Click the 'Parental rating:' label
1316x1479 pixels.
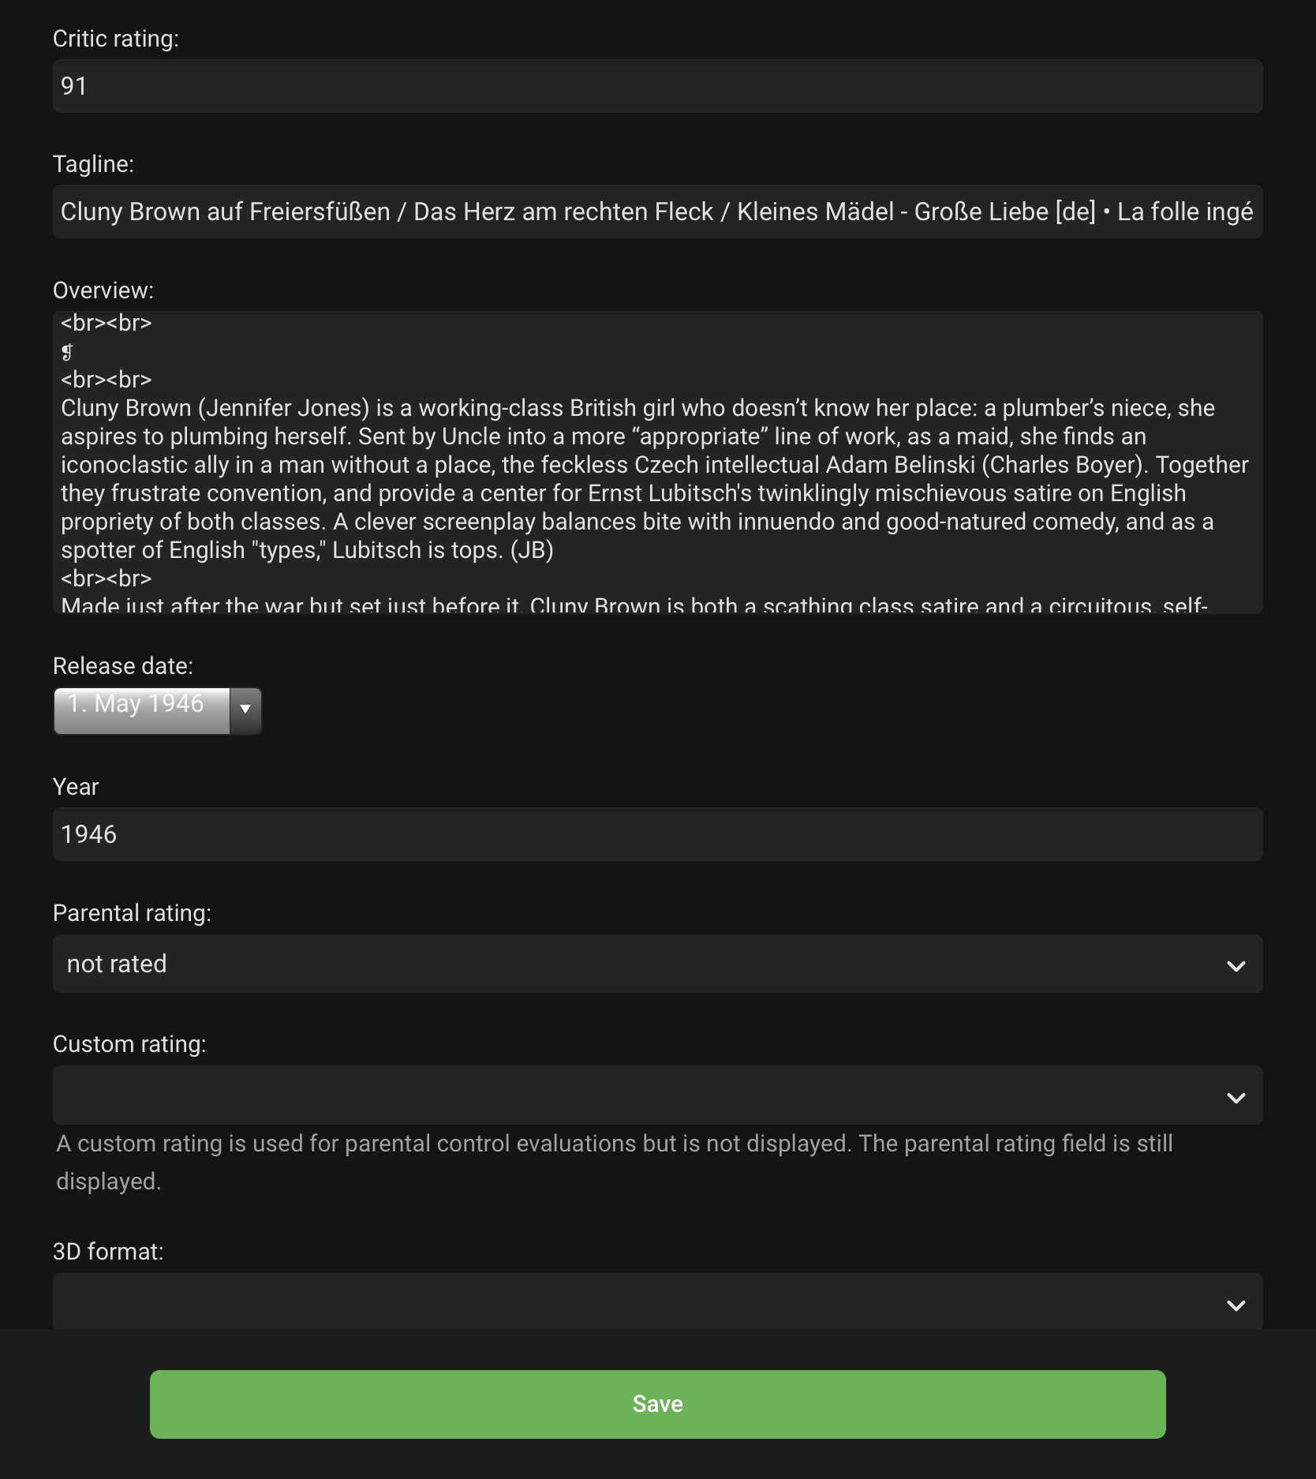point(132,913)
